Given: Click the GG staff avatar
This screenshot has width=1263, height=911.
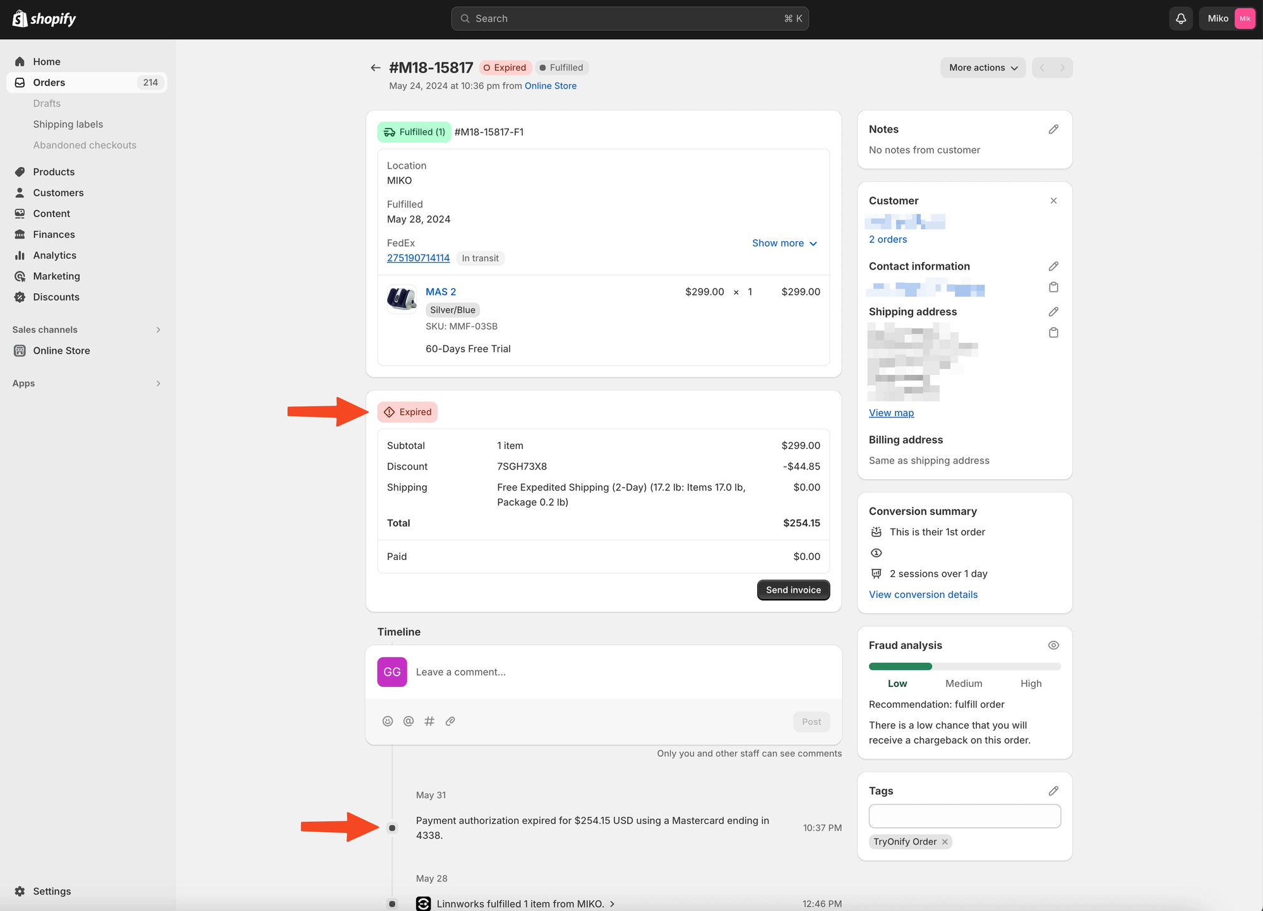Looking at the screenshot, I should [392, 672].
